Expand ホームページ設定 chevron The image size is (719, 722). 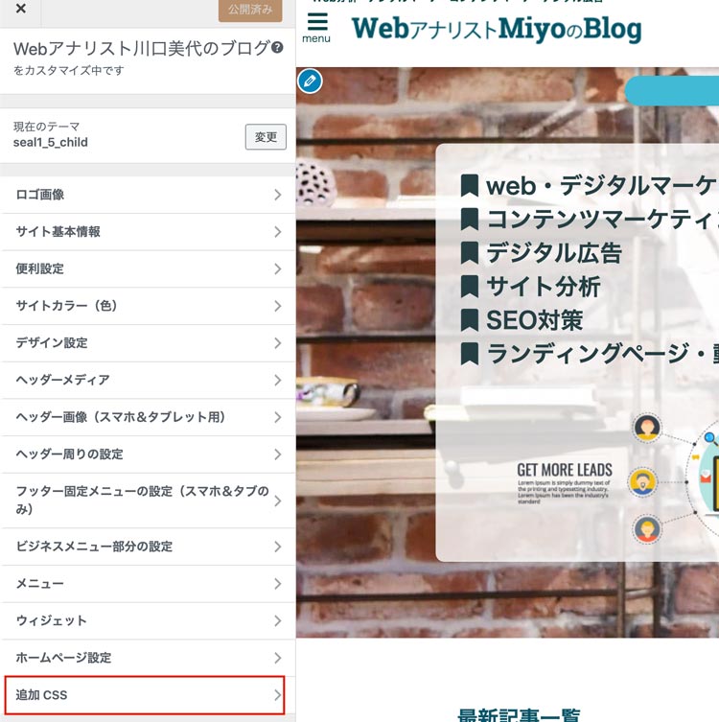click(x=278, y=658)
